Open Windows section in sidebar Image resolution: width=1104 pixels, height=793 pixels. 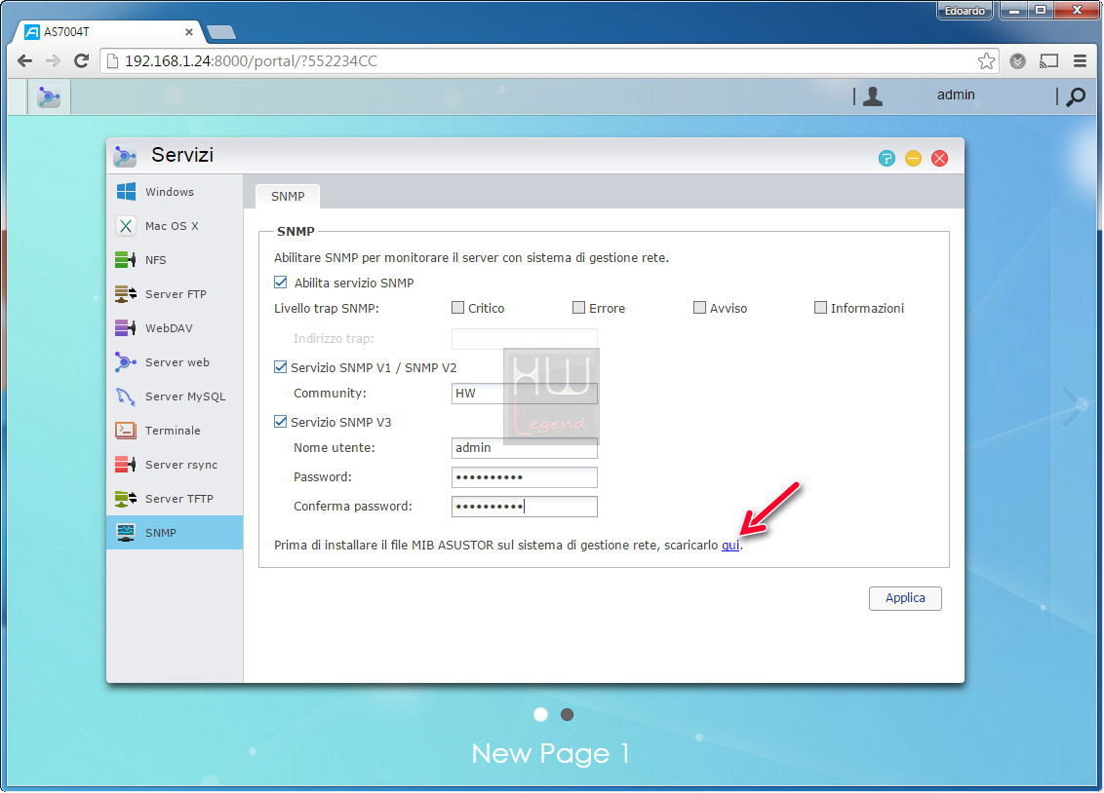click(175, 191)
